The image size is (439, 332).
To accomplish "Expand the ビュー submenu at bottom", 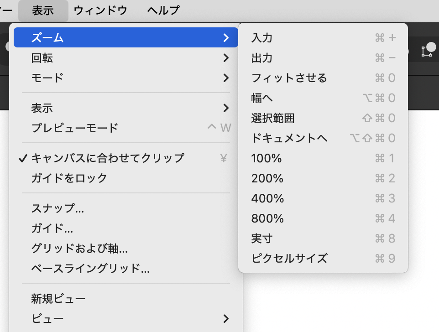I will pyautogui.click(x=47, y=318).
